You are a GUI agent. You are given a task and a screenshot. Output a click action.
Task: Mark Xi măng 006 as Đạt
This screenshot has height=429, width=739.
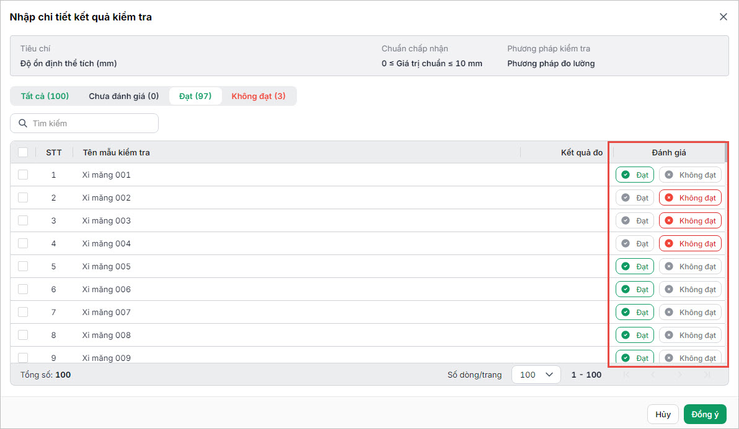634,289
